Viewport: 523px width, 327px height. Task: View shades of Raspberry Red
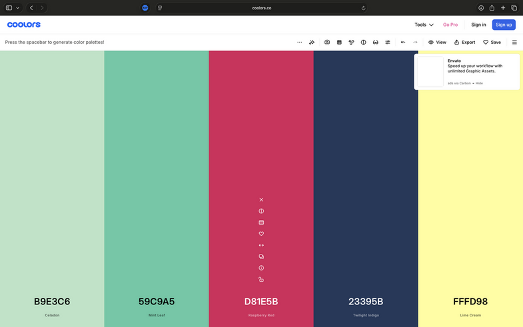pos(261,223)
